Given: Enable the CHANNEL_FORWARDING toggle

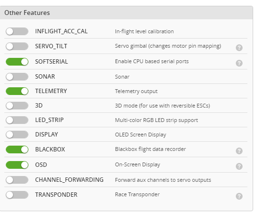Looking at the screenshot, I should [x=17, y=180].
